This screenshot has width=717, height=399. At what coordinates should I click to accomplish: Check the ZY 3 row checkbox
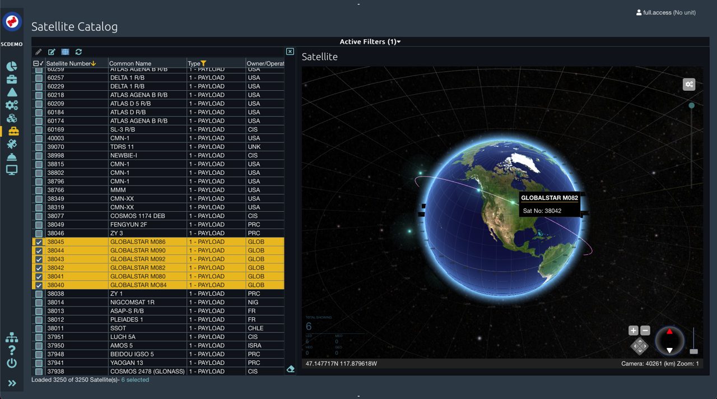coord(39,233)
